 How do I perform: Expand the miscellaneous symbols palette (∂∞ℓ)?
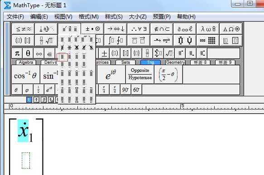coord(185,29)
